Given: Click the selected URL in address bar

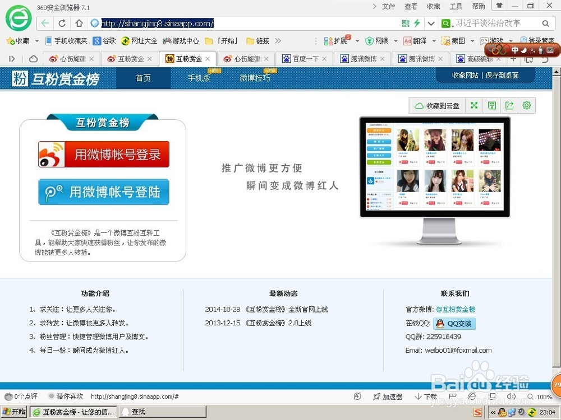Looking at the screenshot, I should pyautogui.click(x=158, y=23).
